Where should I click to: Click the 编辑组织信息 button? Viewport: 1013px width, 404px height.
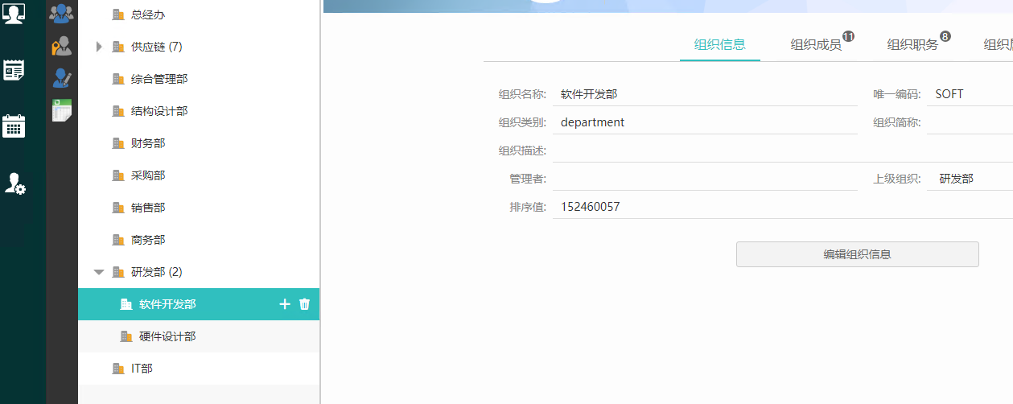click(x=857, y=254)
